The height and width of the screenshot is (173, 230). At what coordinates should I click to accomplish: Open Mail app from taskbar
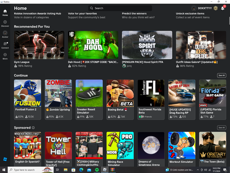coord(89,170)
